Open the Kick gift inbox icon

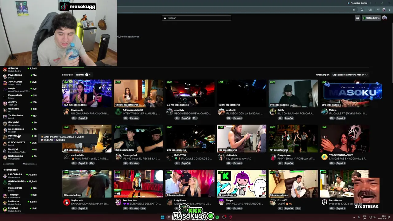[357, 18]
